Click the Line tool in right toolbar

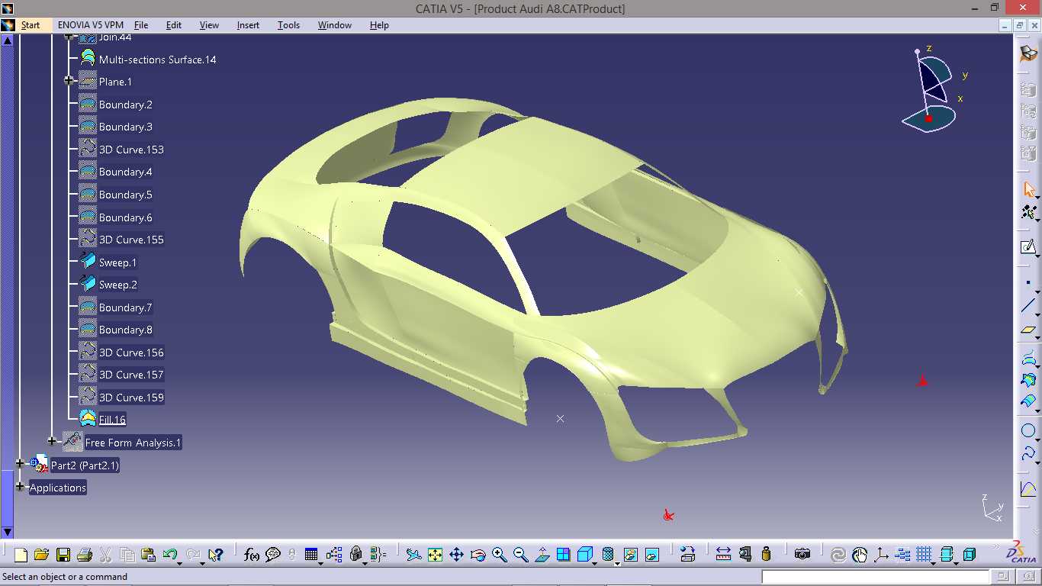1028,306
